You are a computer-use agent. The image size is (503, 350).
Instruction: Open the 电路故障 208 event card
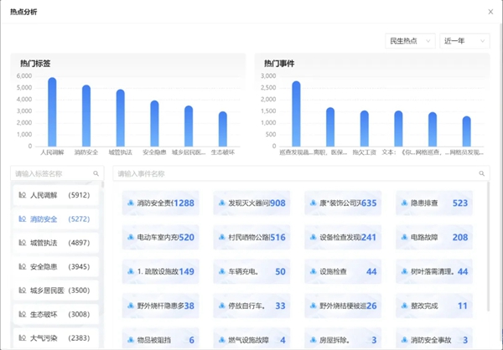[x=434, y=237]
